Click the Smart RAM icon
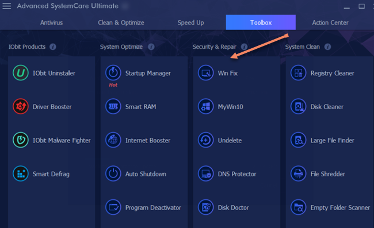This screenshot has height=228, width=374. coord(113,106)
